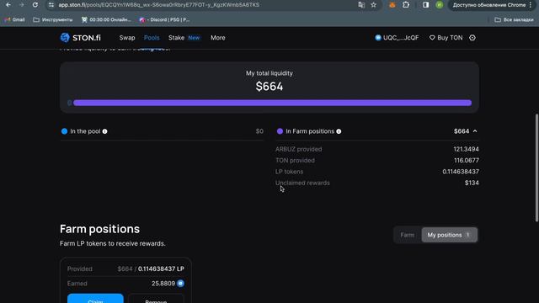Open the Chrome profile avatar
539x303 pixels.
[x=440, y=5]
